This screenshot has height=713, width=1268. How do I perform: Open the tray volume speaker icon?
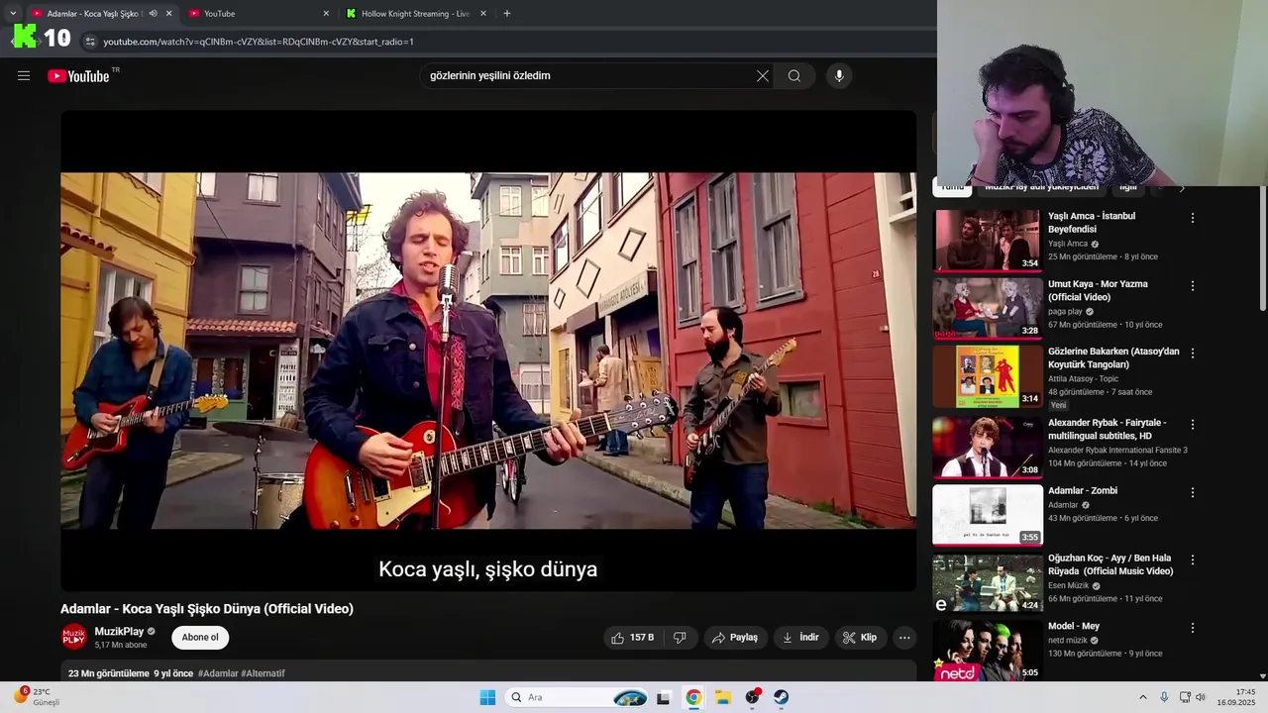tap(1201, 697)
